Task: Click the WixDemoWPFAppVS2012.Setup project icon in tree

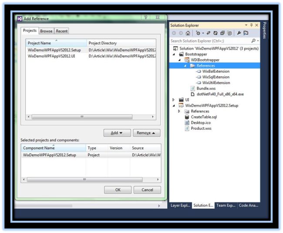Action: tap(181, 105)
